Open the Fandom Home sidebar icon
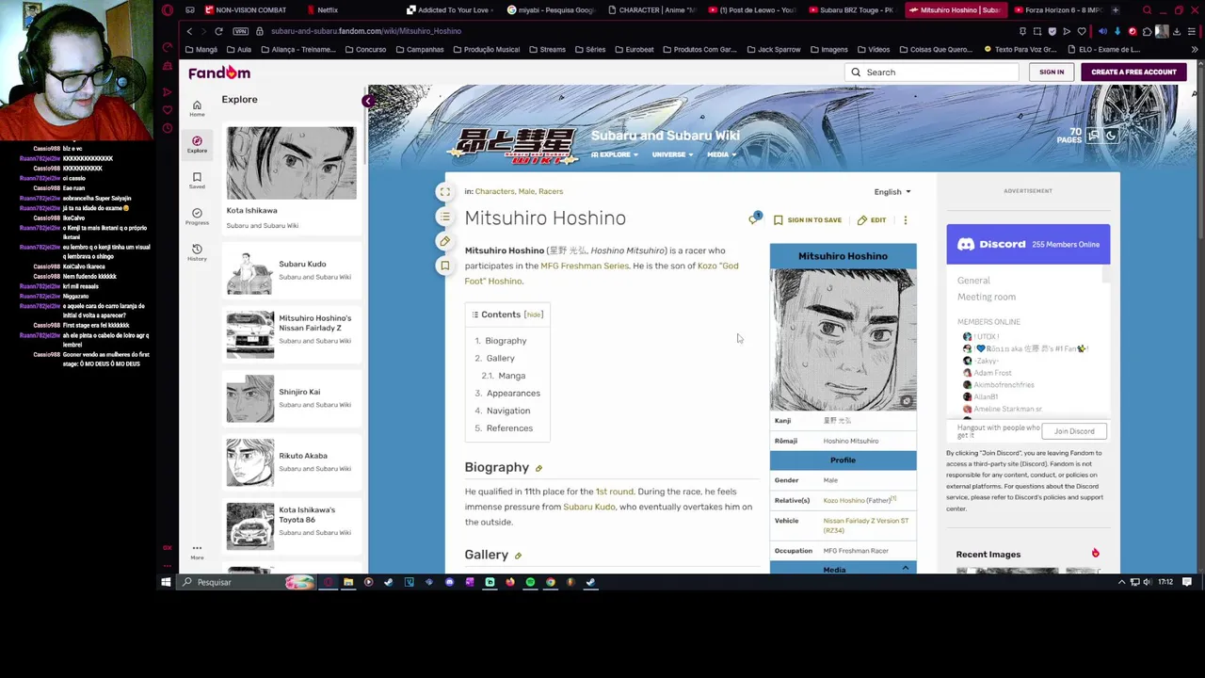1205x678 pixels. [197, 108]
